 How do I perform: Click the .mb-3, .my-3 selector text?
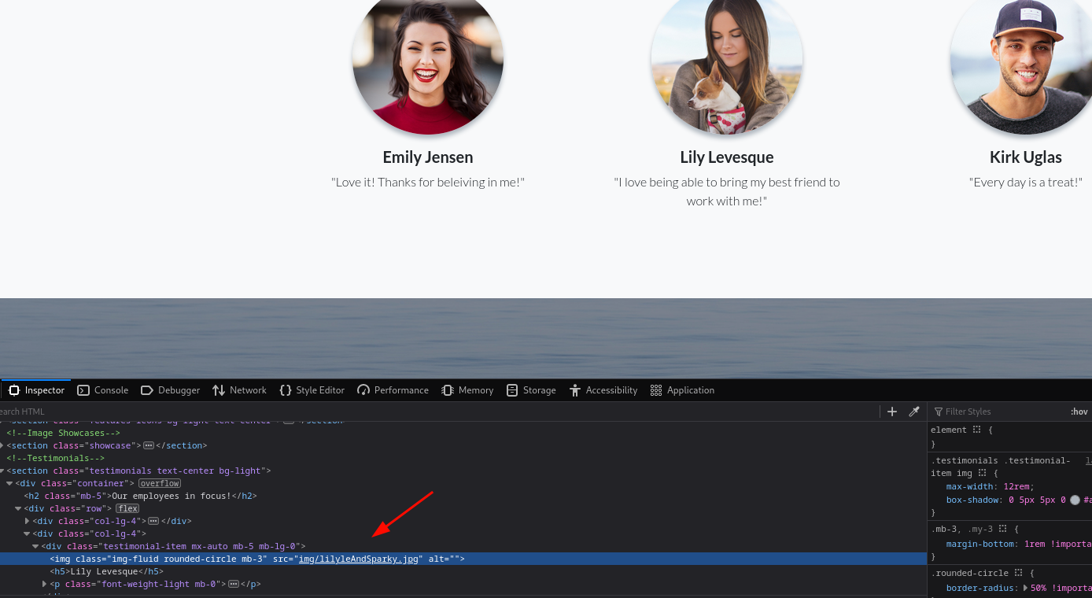click(x=962, y=529)
